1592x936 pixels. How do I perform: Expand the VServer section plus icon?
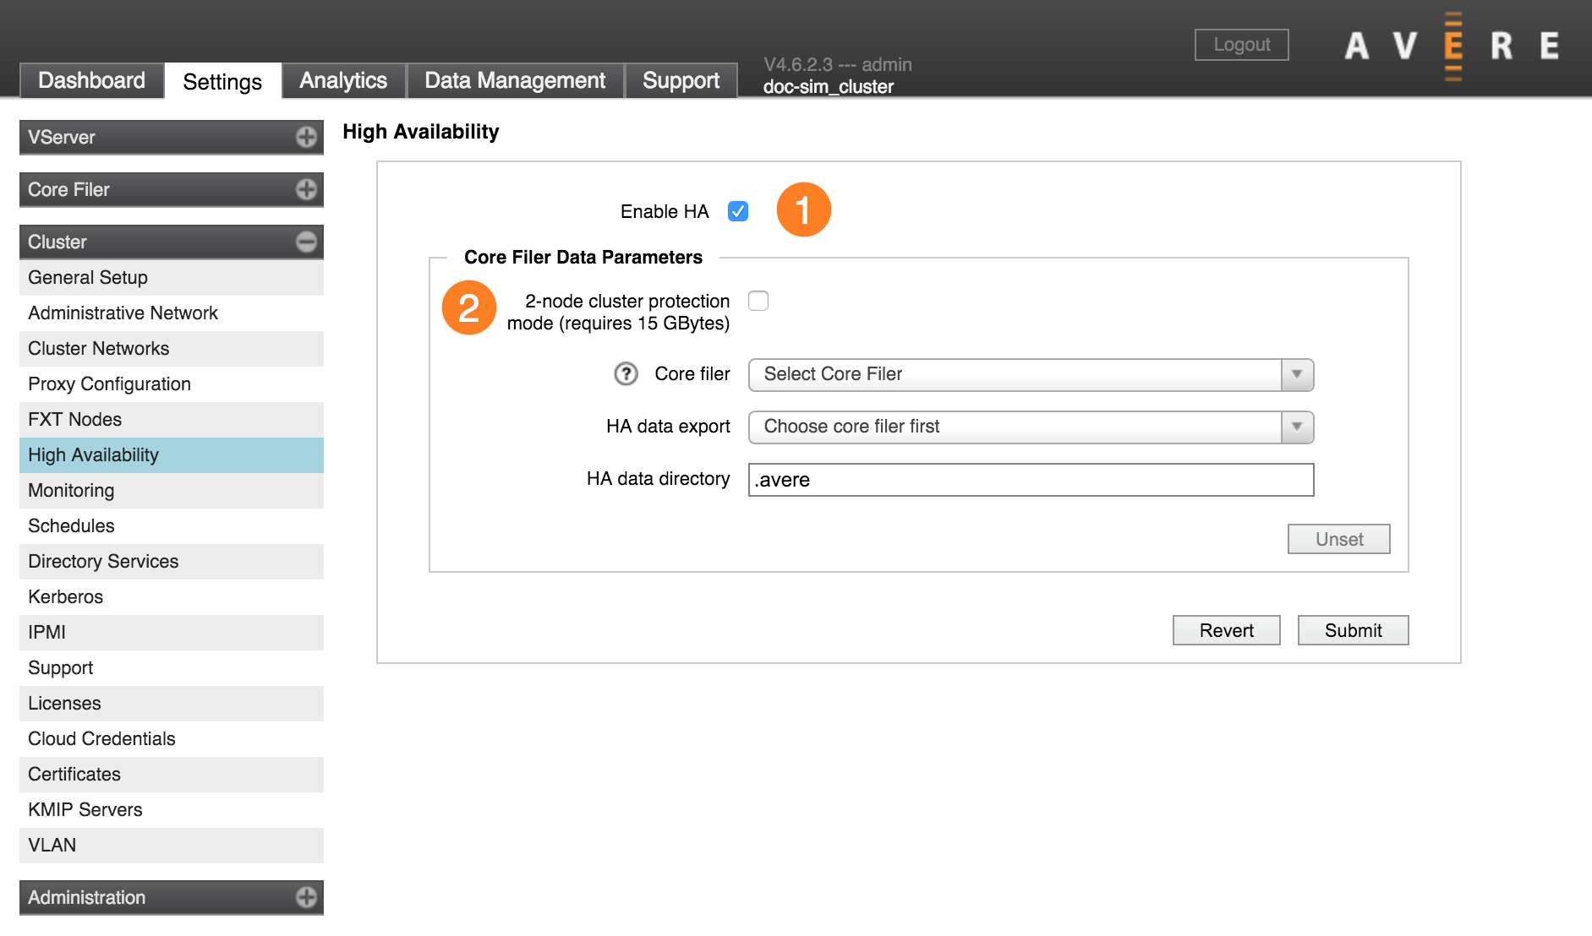[x=306, y=137]
